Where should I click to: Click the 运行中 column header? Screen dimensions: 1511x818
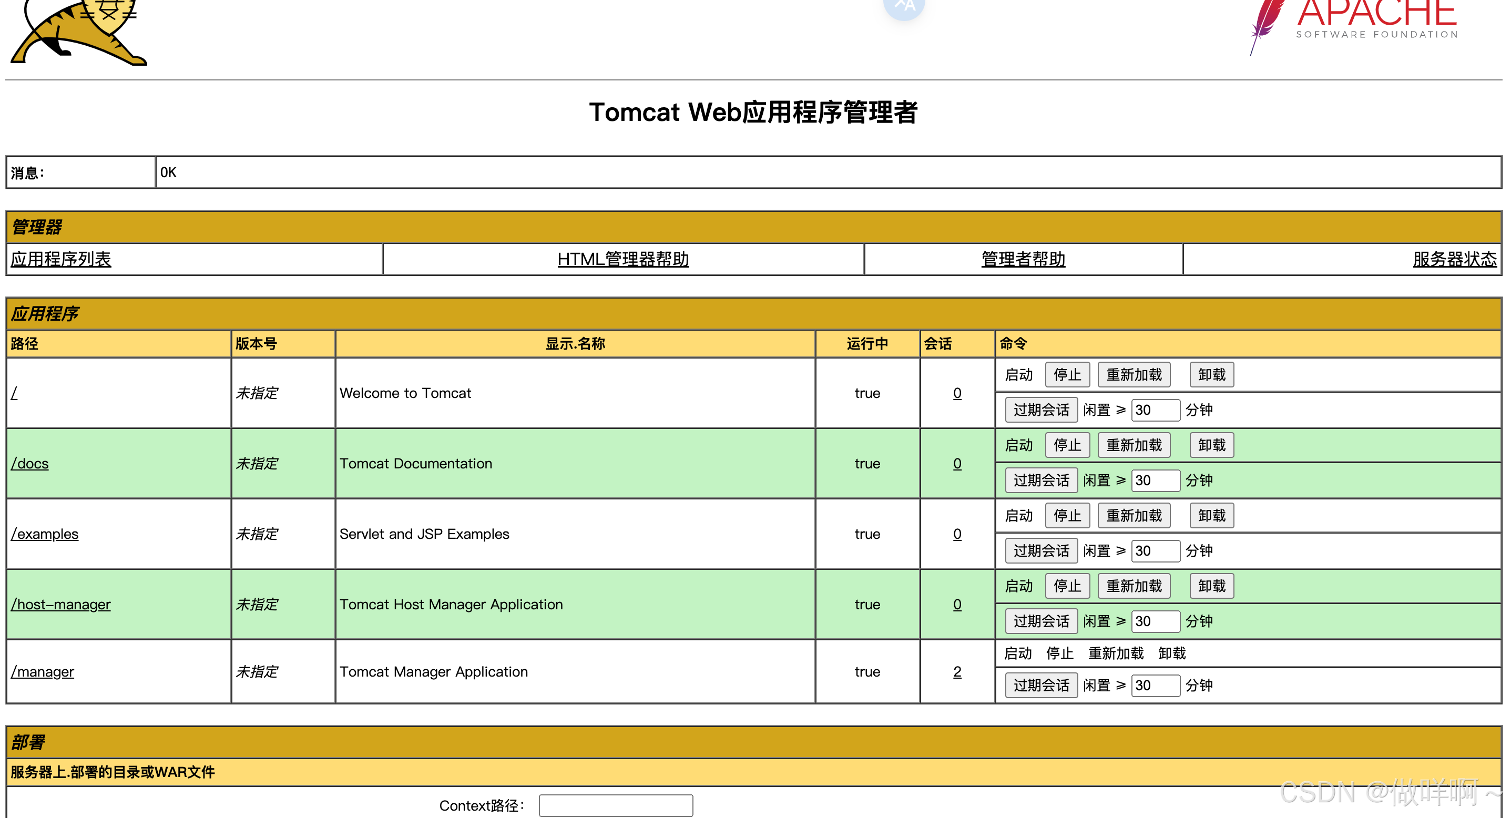[x=867, y=344]
